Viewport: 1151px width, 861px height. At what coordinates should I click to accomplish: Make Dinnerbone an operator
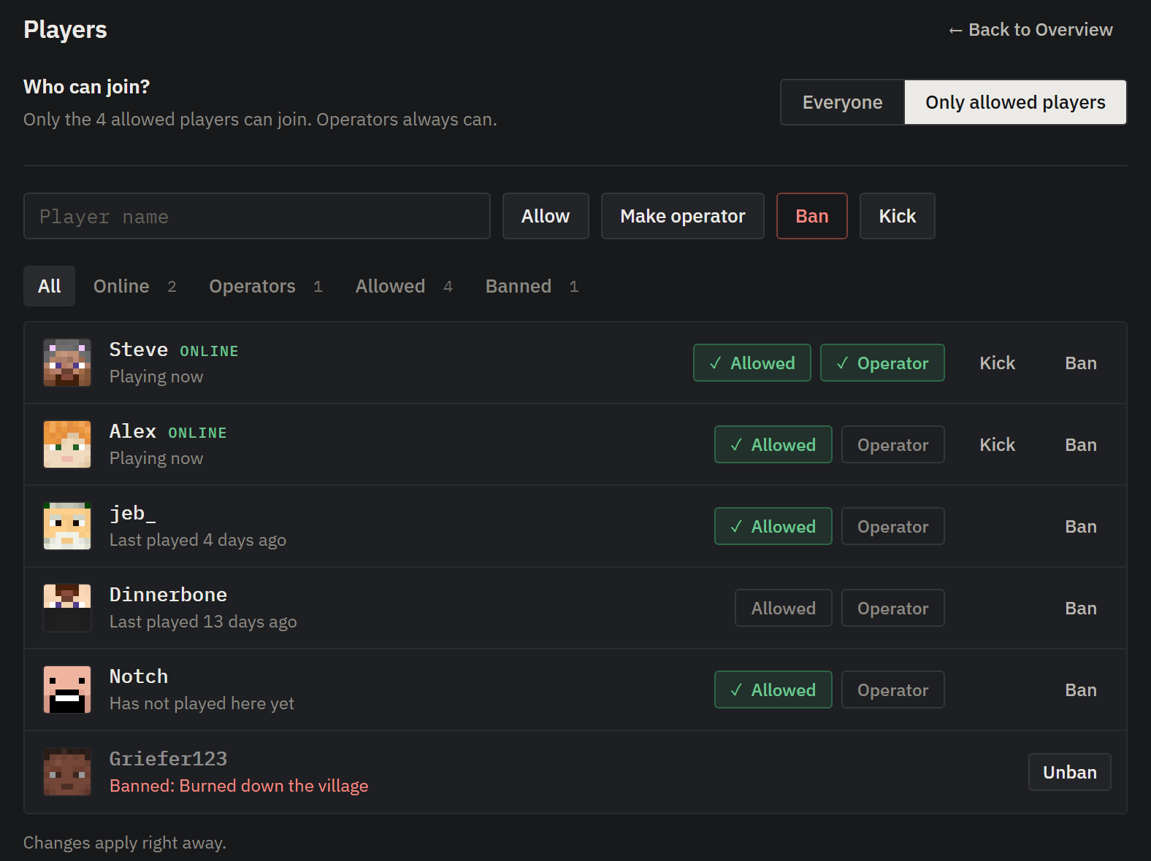point(892,608)
